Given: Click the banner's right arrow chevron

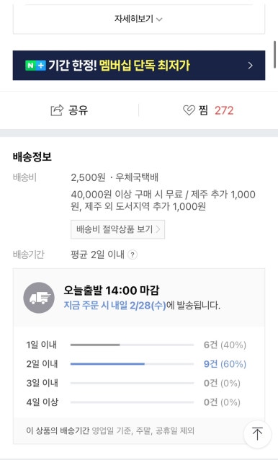Looking at the screenshot, I should coord(250,65).
